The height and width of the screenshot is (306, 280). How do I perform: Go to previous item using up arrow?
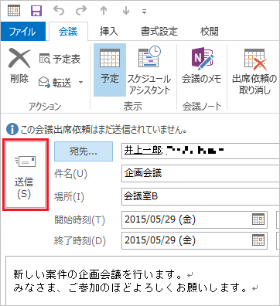[x=104, y=11]
